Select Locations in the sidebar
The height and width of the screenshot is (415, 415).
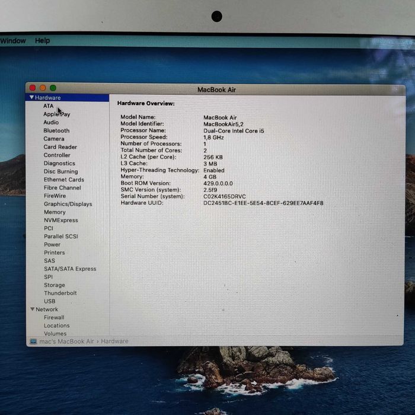57,325
